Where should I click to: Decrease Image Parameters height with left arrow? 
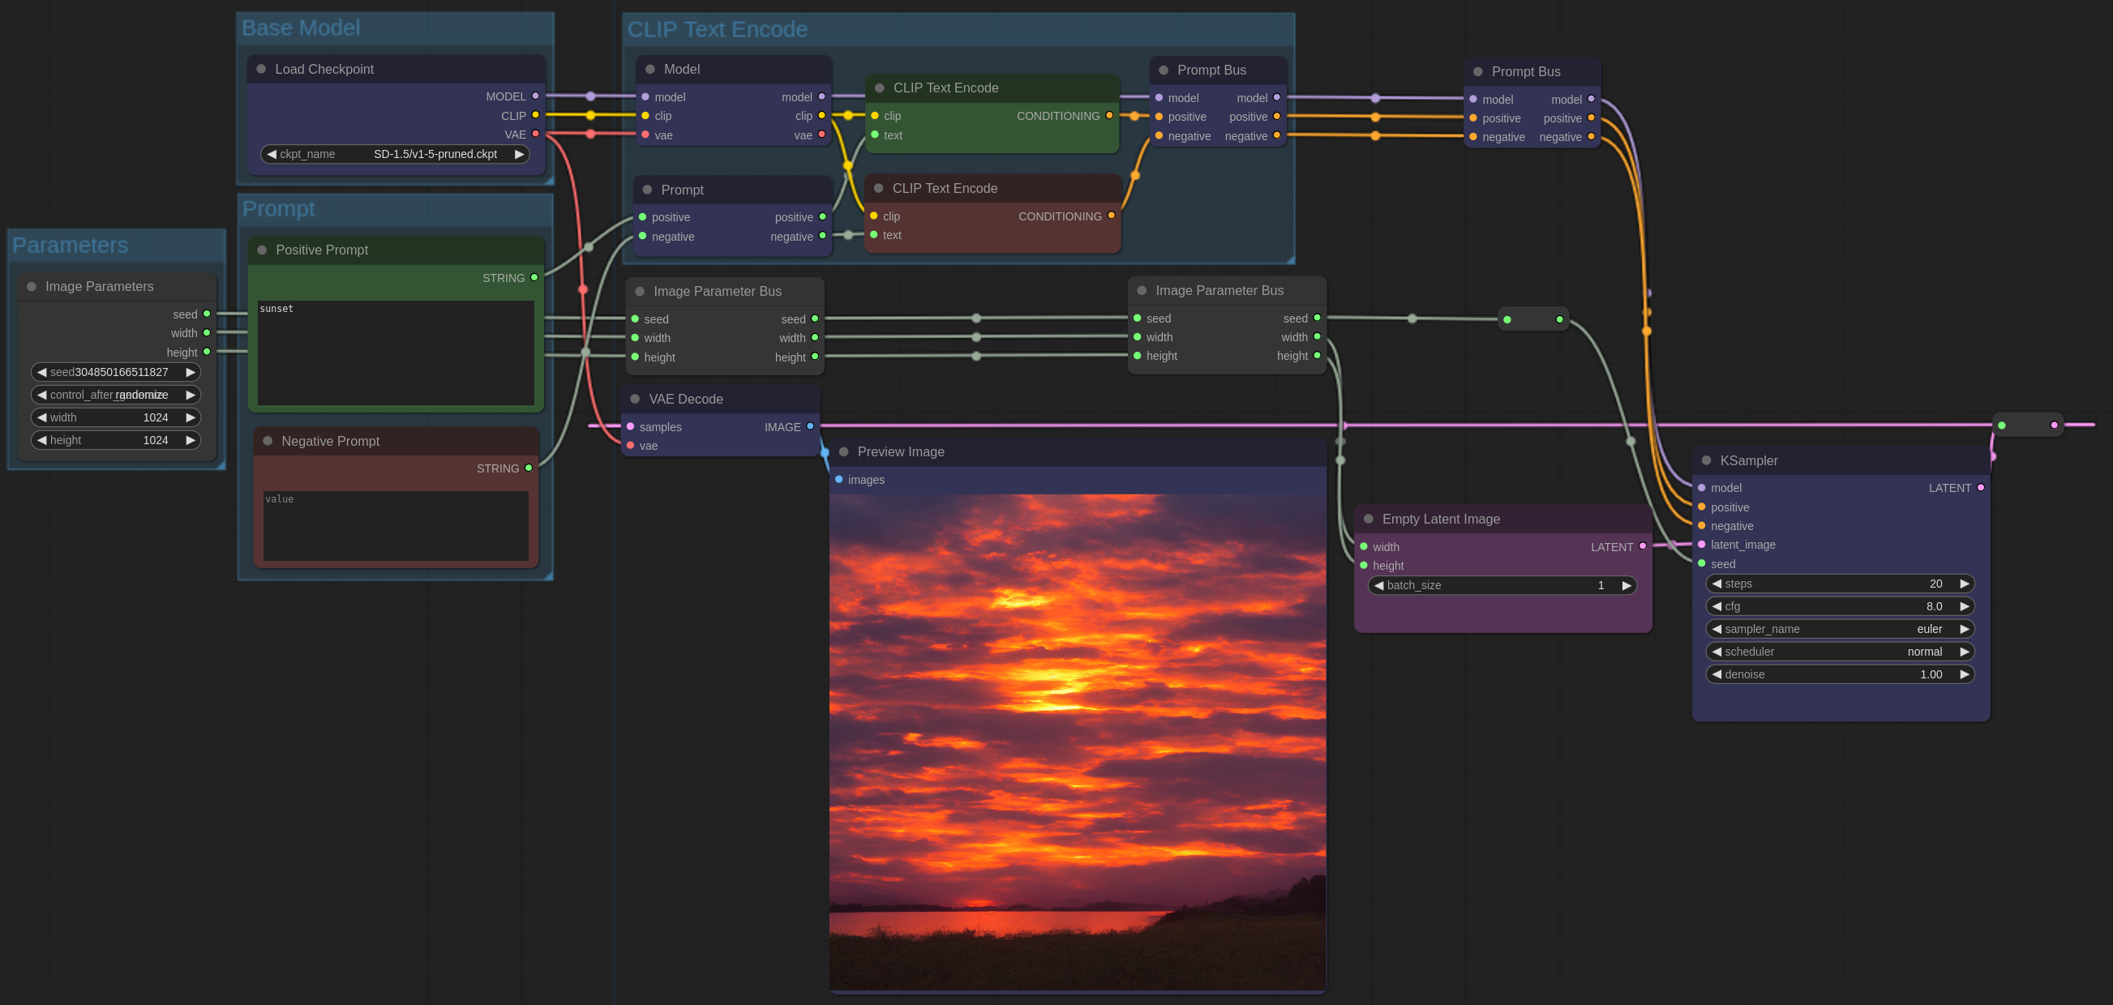point(42,440)
